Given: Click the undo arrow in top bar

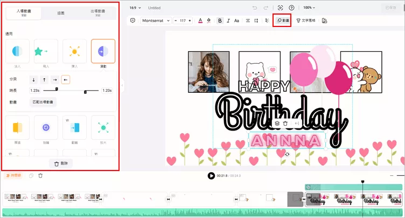Looking at the screenshot, I should tap(255, 8).
